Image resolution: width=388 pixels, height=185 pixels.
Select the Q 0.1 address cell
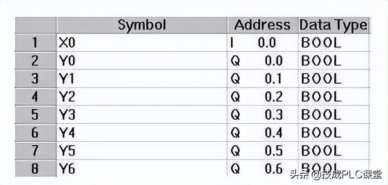point(262,79)
